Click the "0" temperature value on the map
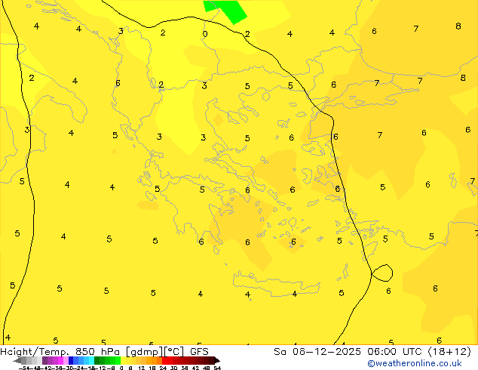This screenshot has height=370, width=478. click(205, 34)
